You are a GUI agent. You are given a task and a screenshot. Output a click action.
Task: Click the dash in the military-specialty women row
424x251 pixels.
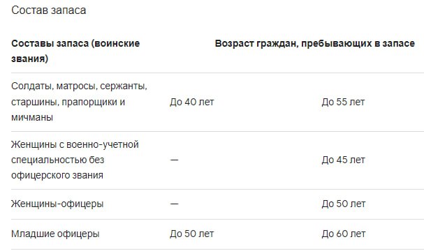point(174,160)
